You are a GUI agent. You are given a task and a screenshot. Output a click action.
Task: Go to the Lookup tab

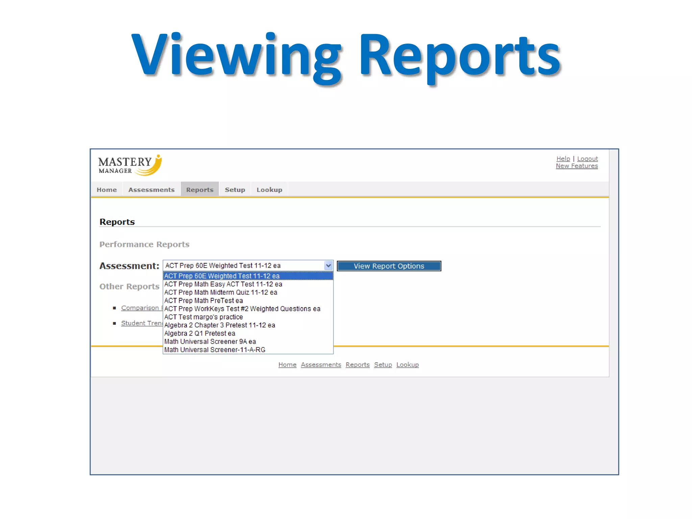(269, 190)
